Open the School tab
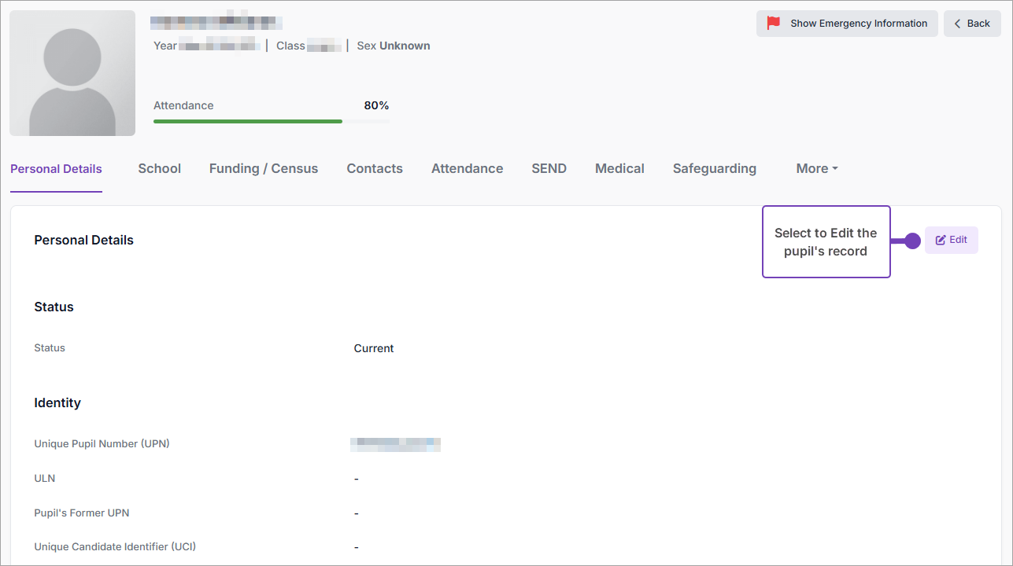 click(x=159, y=168)
